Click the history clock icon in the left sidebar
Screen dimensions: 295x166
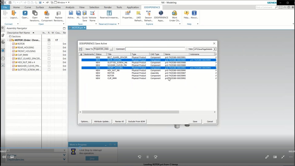3,58
